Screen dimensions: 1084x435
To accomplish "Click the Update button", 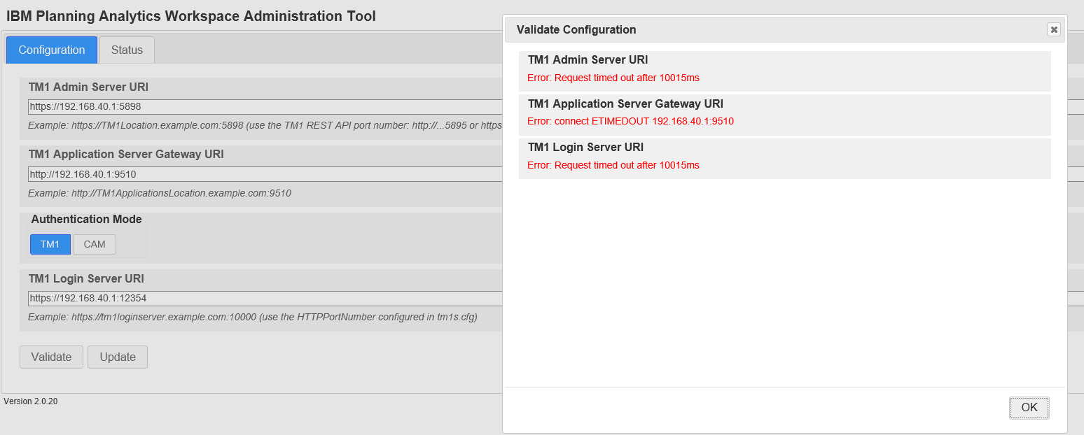I will (x=118, y=357).
